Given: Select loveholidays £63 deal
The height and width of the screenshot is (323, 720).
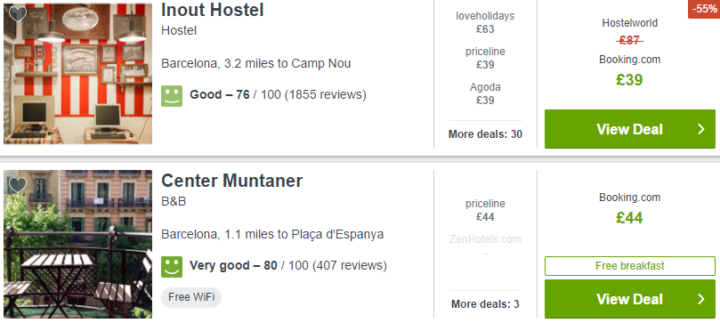Looking at the screenshot, I should pos(485,22).
